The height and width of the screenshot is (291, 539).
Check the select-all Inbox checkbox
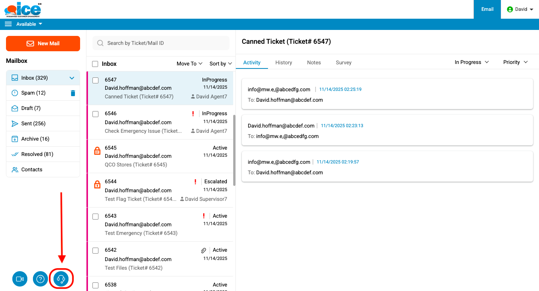click(x=95, y=64)
